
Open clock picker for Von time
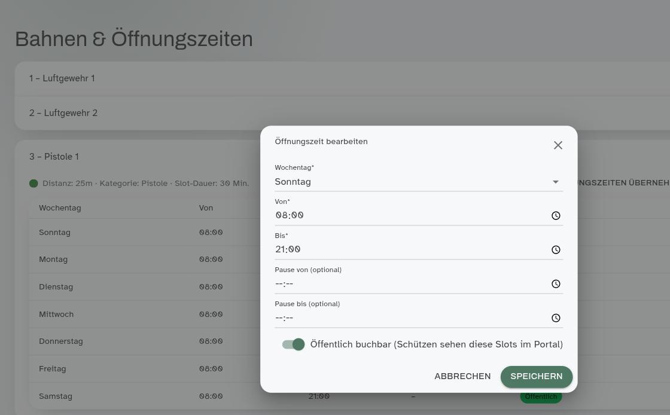tap(556, 216)
